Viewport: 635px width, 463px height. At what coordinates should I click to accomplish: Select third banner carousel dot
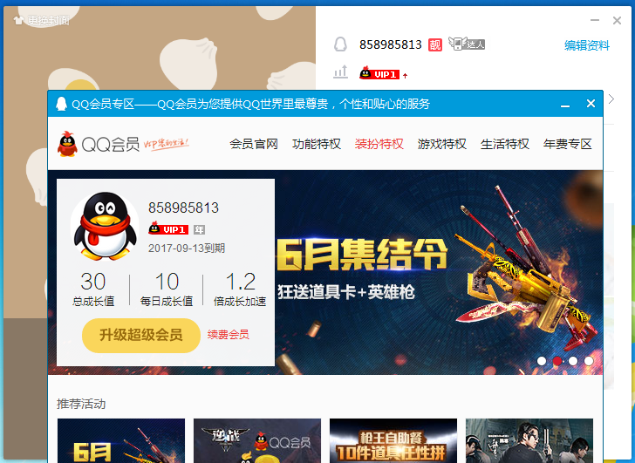tap(573, 361)
